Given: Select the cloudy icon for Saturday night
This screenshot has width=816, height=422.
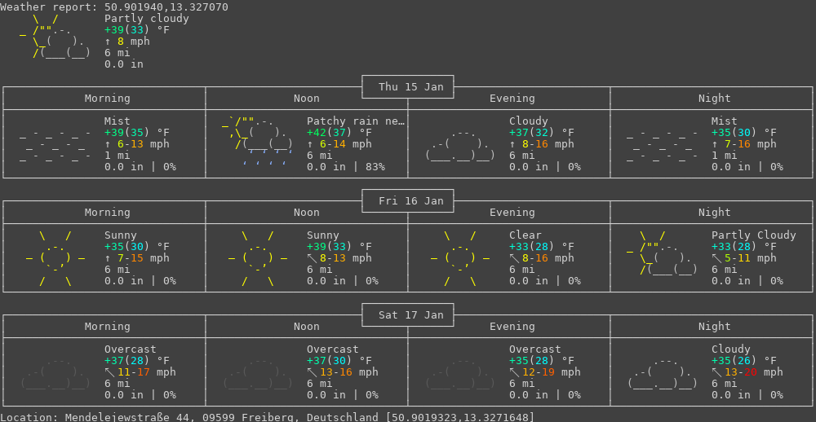Looking at the screenshot, I should [663, 372].
